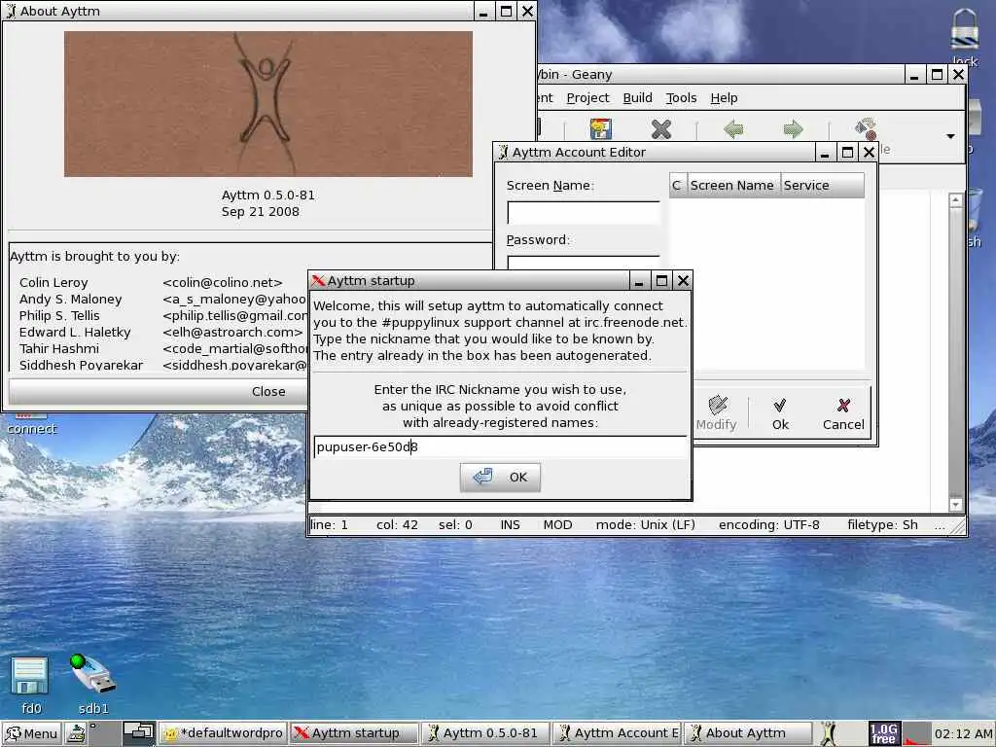Click Close button in About Ayttm
996x747 pixels.
(158, 391)
